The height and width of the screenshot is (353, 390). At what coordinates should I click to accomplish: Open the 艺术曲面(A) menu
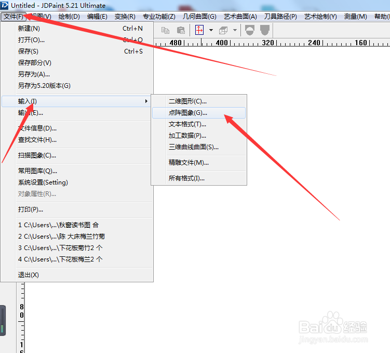pos(240,17)
